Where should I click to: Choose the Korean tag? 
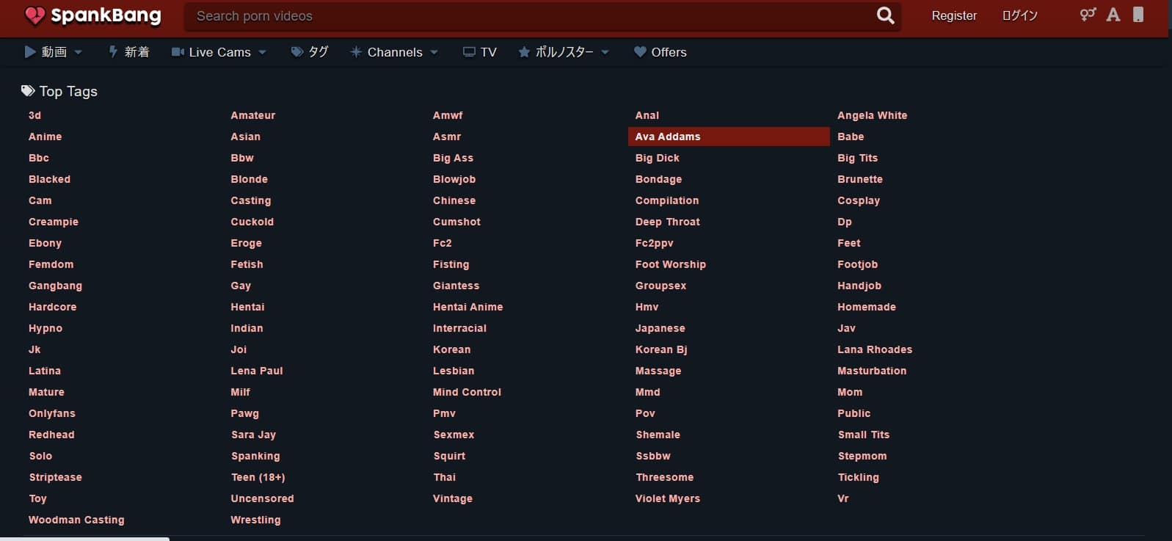[x=451, y=349]
